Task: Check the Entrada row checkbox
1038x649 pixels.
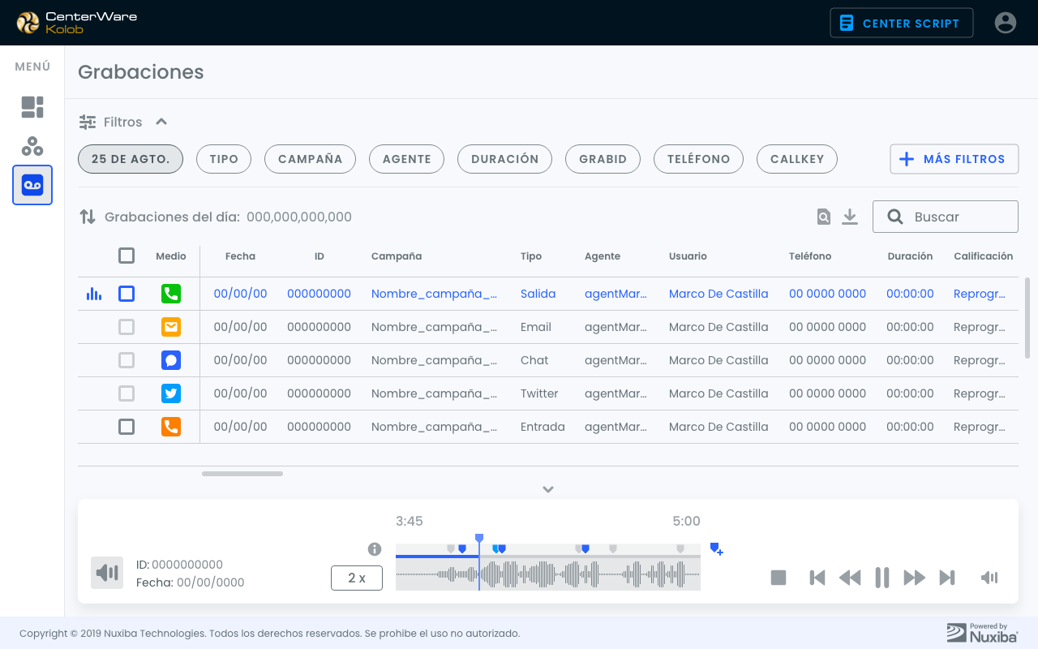Action: [127, 427]
